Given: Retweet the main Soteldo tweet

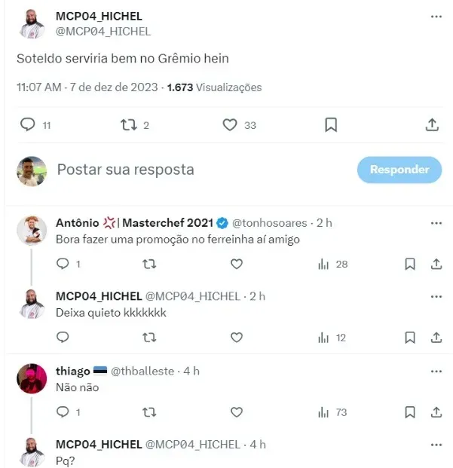Looking at the screenshot, I should (x=129, y=125).
